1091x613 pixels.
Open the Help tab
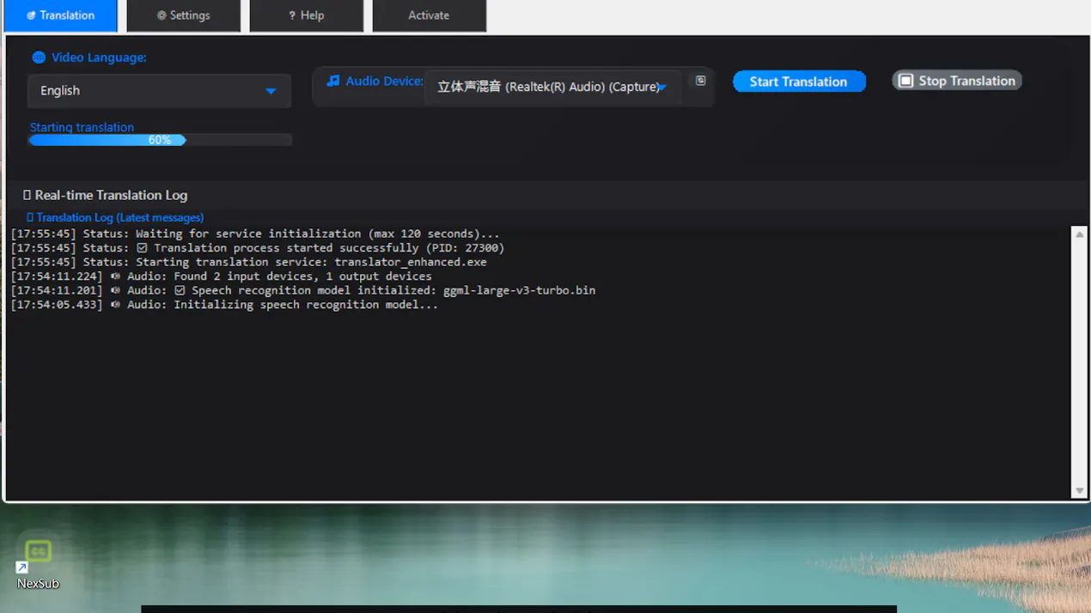pyautogui.click(x=307, y=15)
